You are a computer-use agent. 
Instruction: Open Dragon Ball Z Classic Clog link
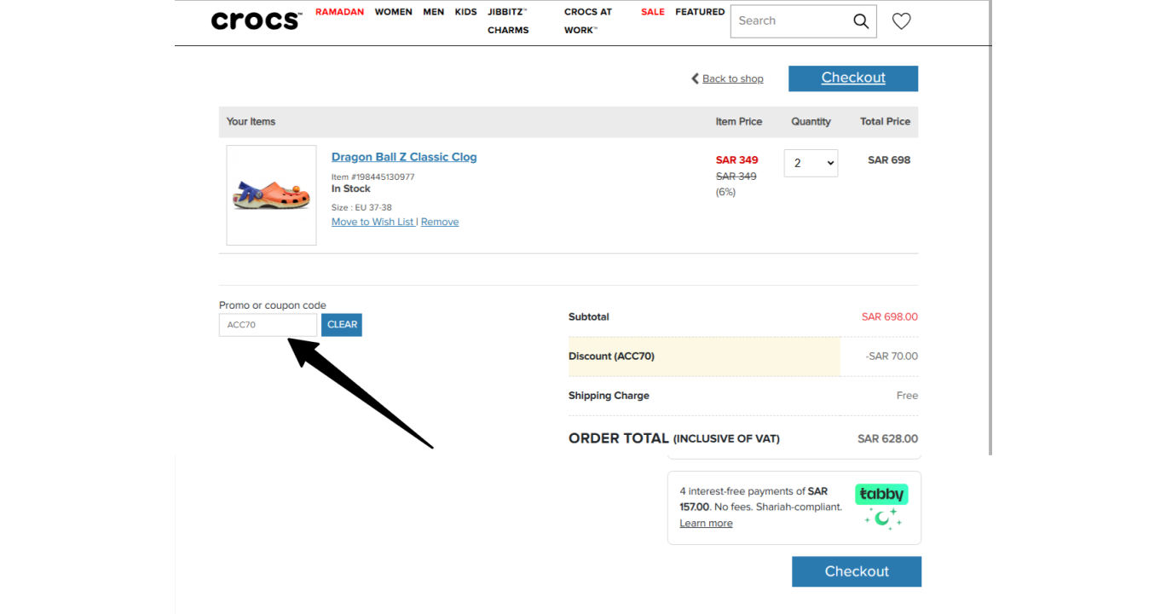pyautogui.click(x=404, y=157)
